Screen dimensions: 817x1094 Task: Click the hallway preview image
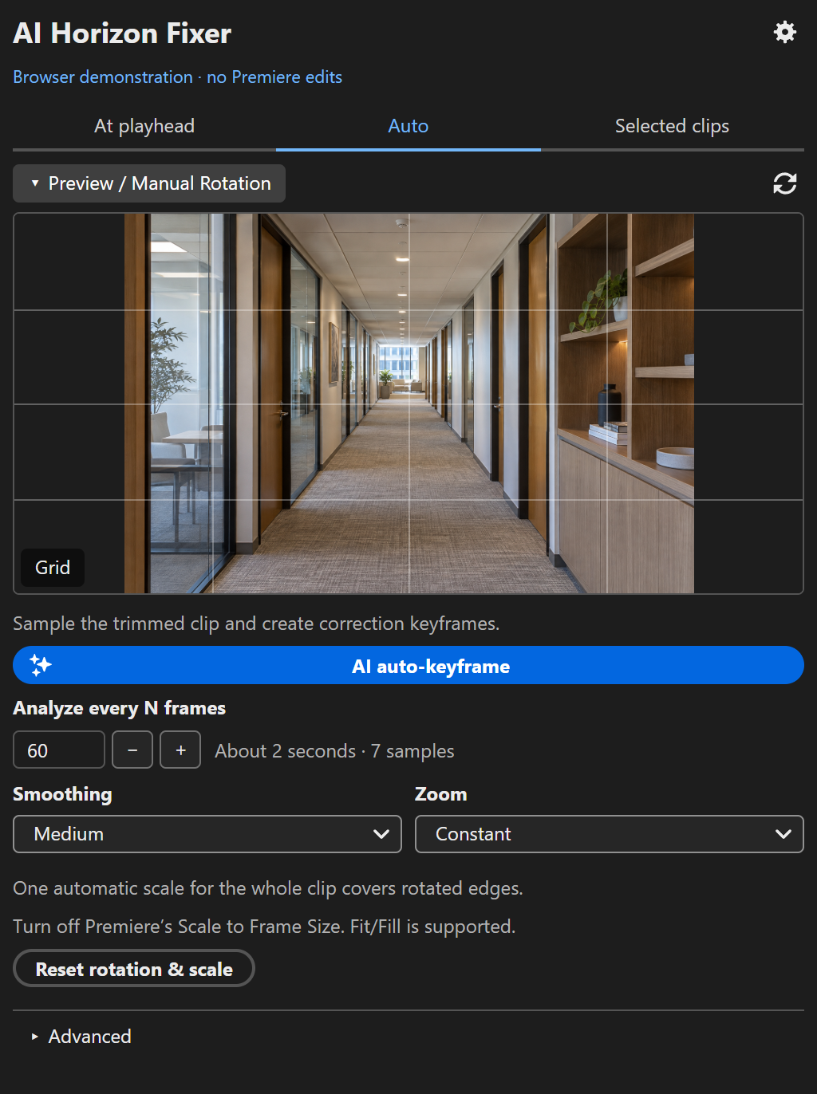tap(408, 403)
